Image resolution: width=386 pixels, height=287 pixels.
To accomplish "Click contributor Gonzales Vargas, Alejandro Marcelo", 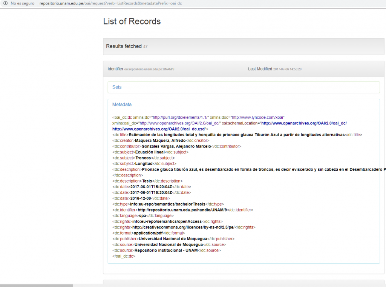I will (176, 146).
